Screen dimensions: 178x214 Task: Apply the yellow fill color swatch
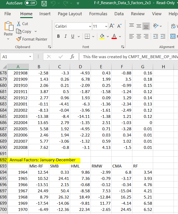click(x=102, y=36)
